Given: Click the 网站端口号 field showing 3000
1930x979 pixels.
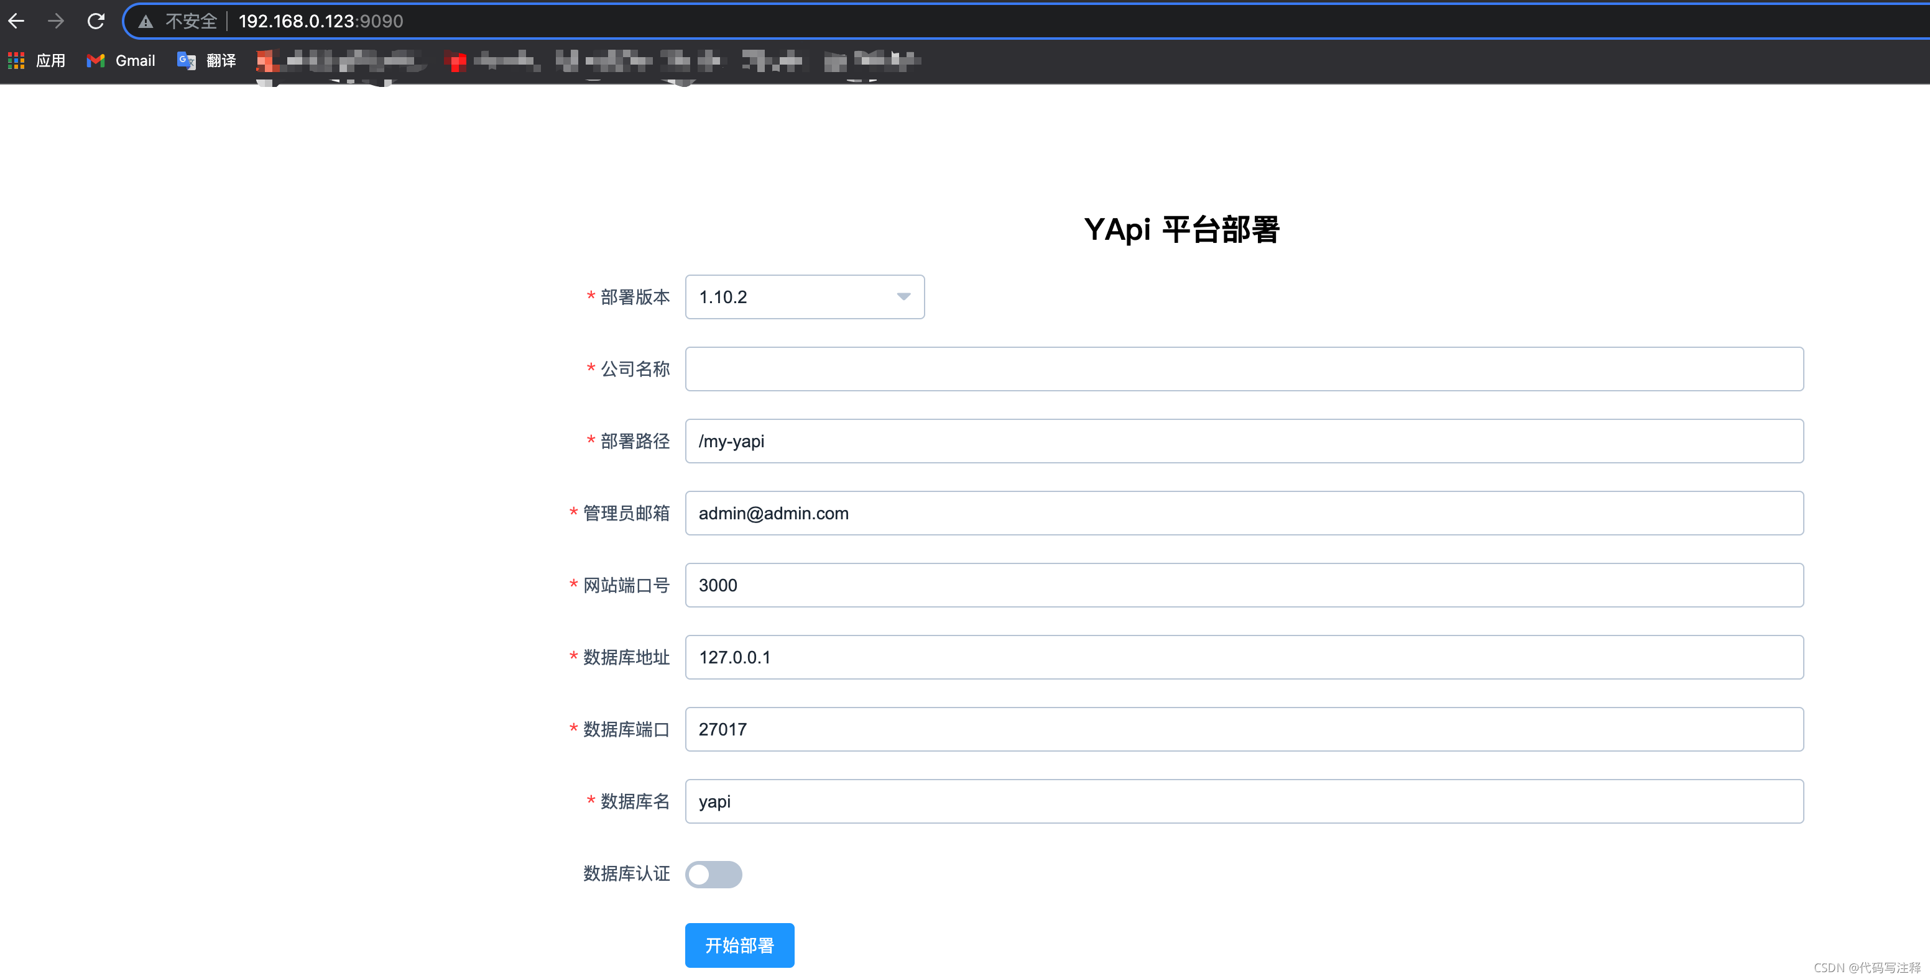Looking at the screenshot, I should click(1244, 585).
